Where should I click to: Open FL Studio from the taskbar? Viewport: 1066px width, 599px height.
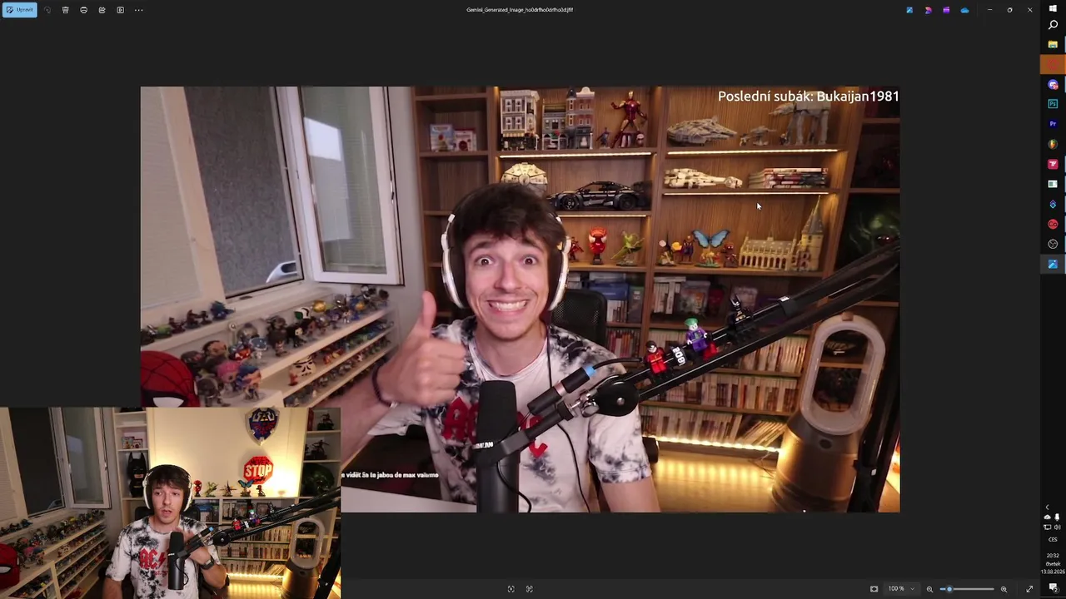click(1053, 144)
